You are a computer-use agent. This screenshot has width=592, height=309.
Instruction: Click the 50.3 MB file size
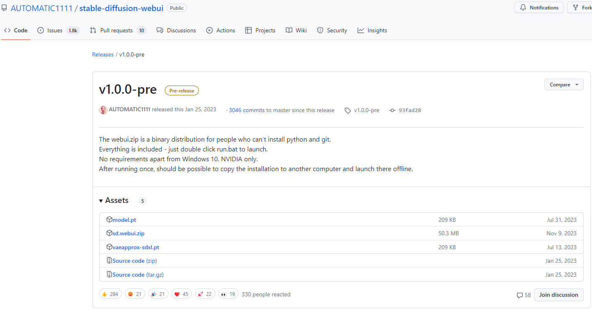pyautogui.click(x=449, y=233)
